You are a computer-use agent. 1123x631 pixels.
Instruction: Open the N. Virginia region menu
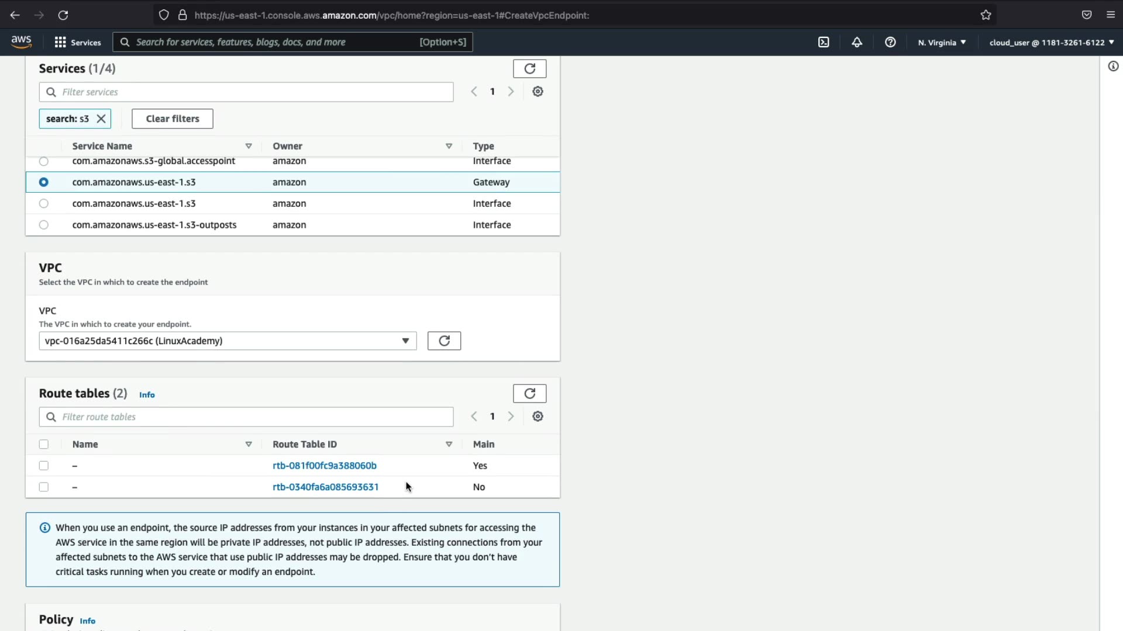(942, 42)
